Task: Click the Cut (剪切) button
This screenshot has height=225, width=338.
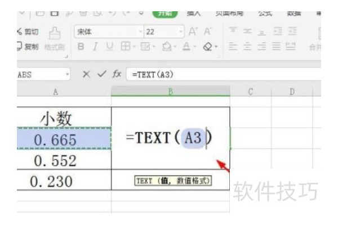Action: coord(28,32)
